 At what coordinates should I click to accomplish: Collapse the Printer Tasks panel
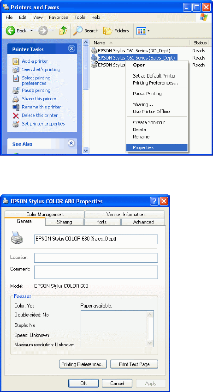(x=71, y=49)
